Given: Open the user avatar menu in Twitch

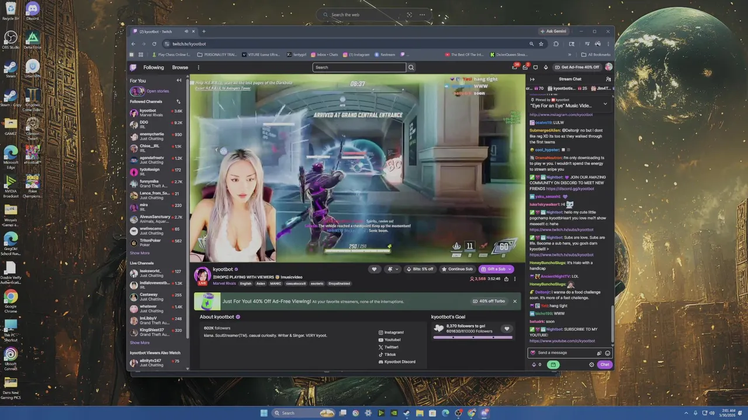Looking at the screenshot, I should pyautogui.click(x=608, y=67).
